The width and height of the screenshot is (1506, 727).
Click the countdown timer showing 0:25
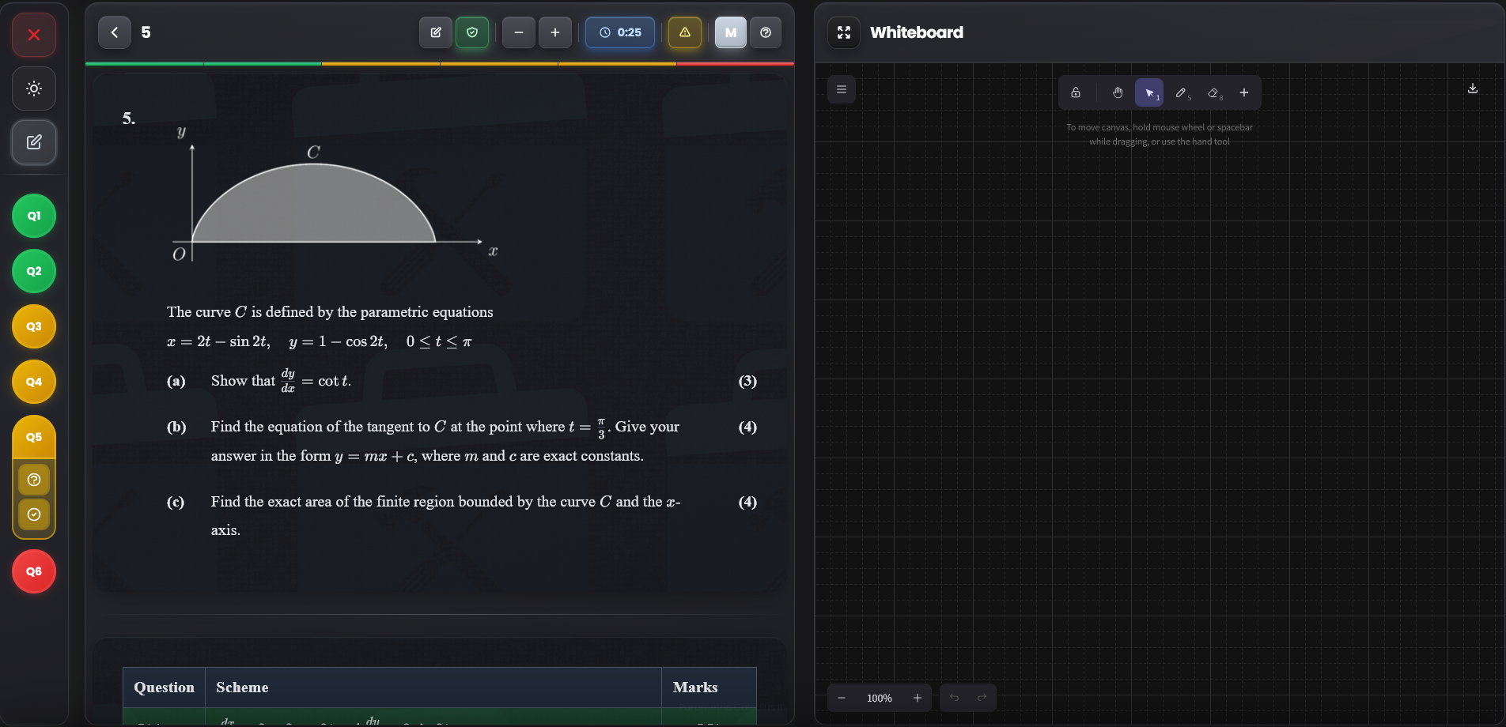(x=619, y=32)
